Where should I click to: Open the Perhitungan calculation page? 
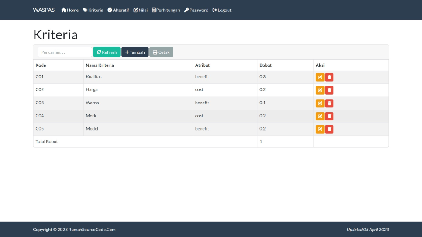166,10
